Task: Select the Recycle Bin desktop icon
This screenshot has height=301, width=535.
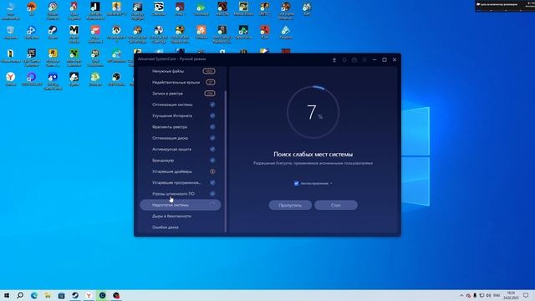Action: [x=10, y=33]
